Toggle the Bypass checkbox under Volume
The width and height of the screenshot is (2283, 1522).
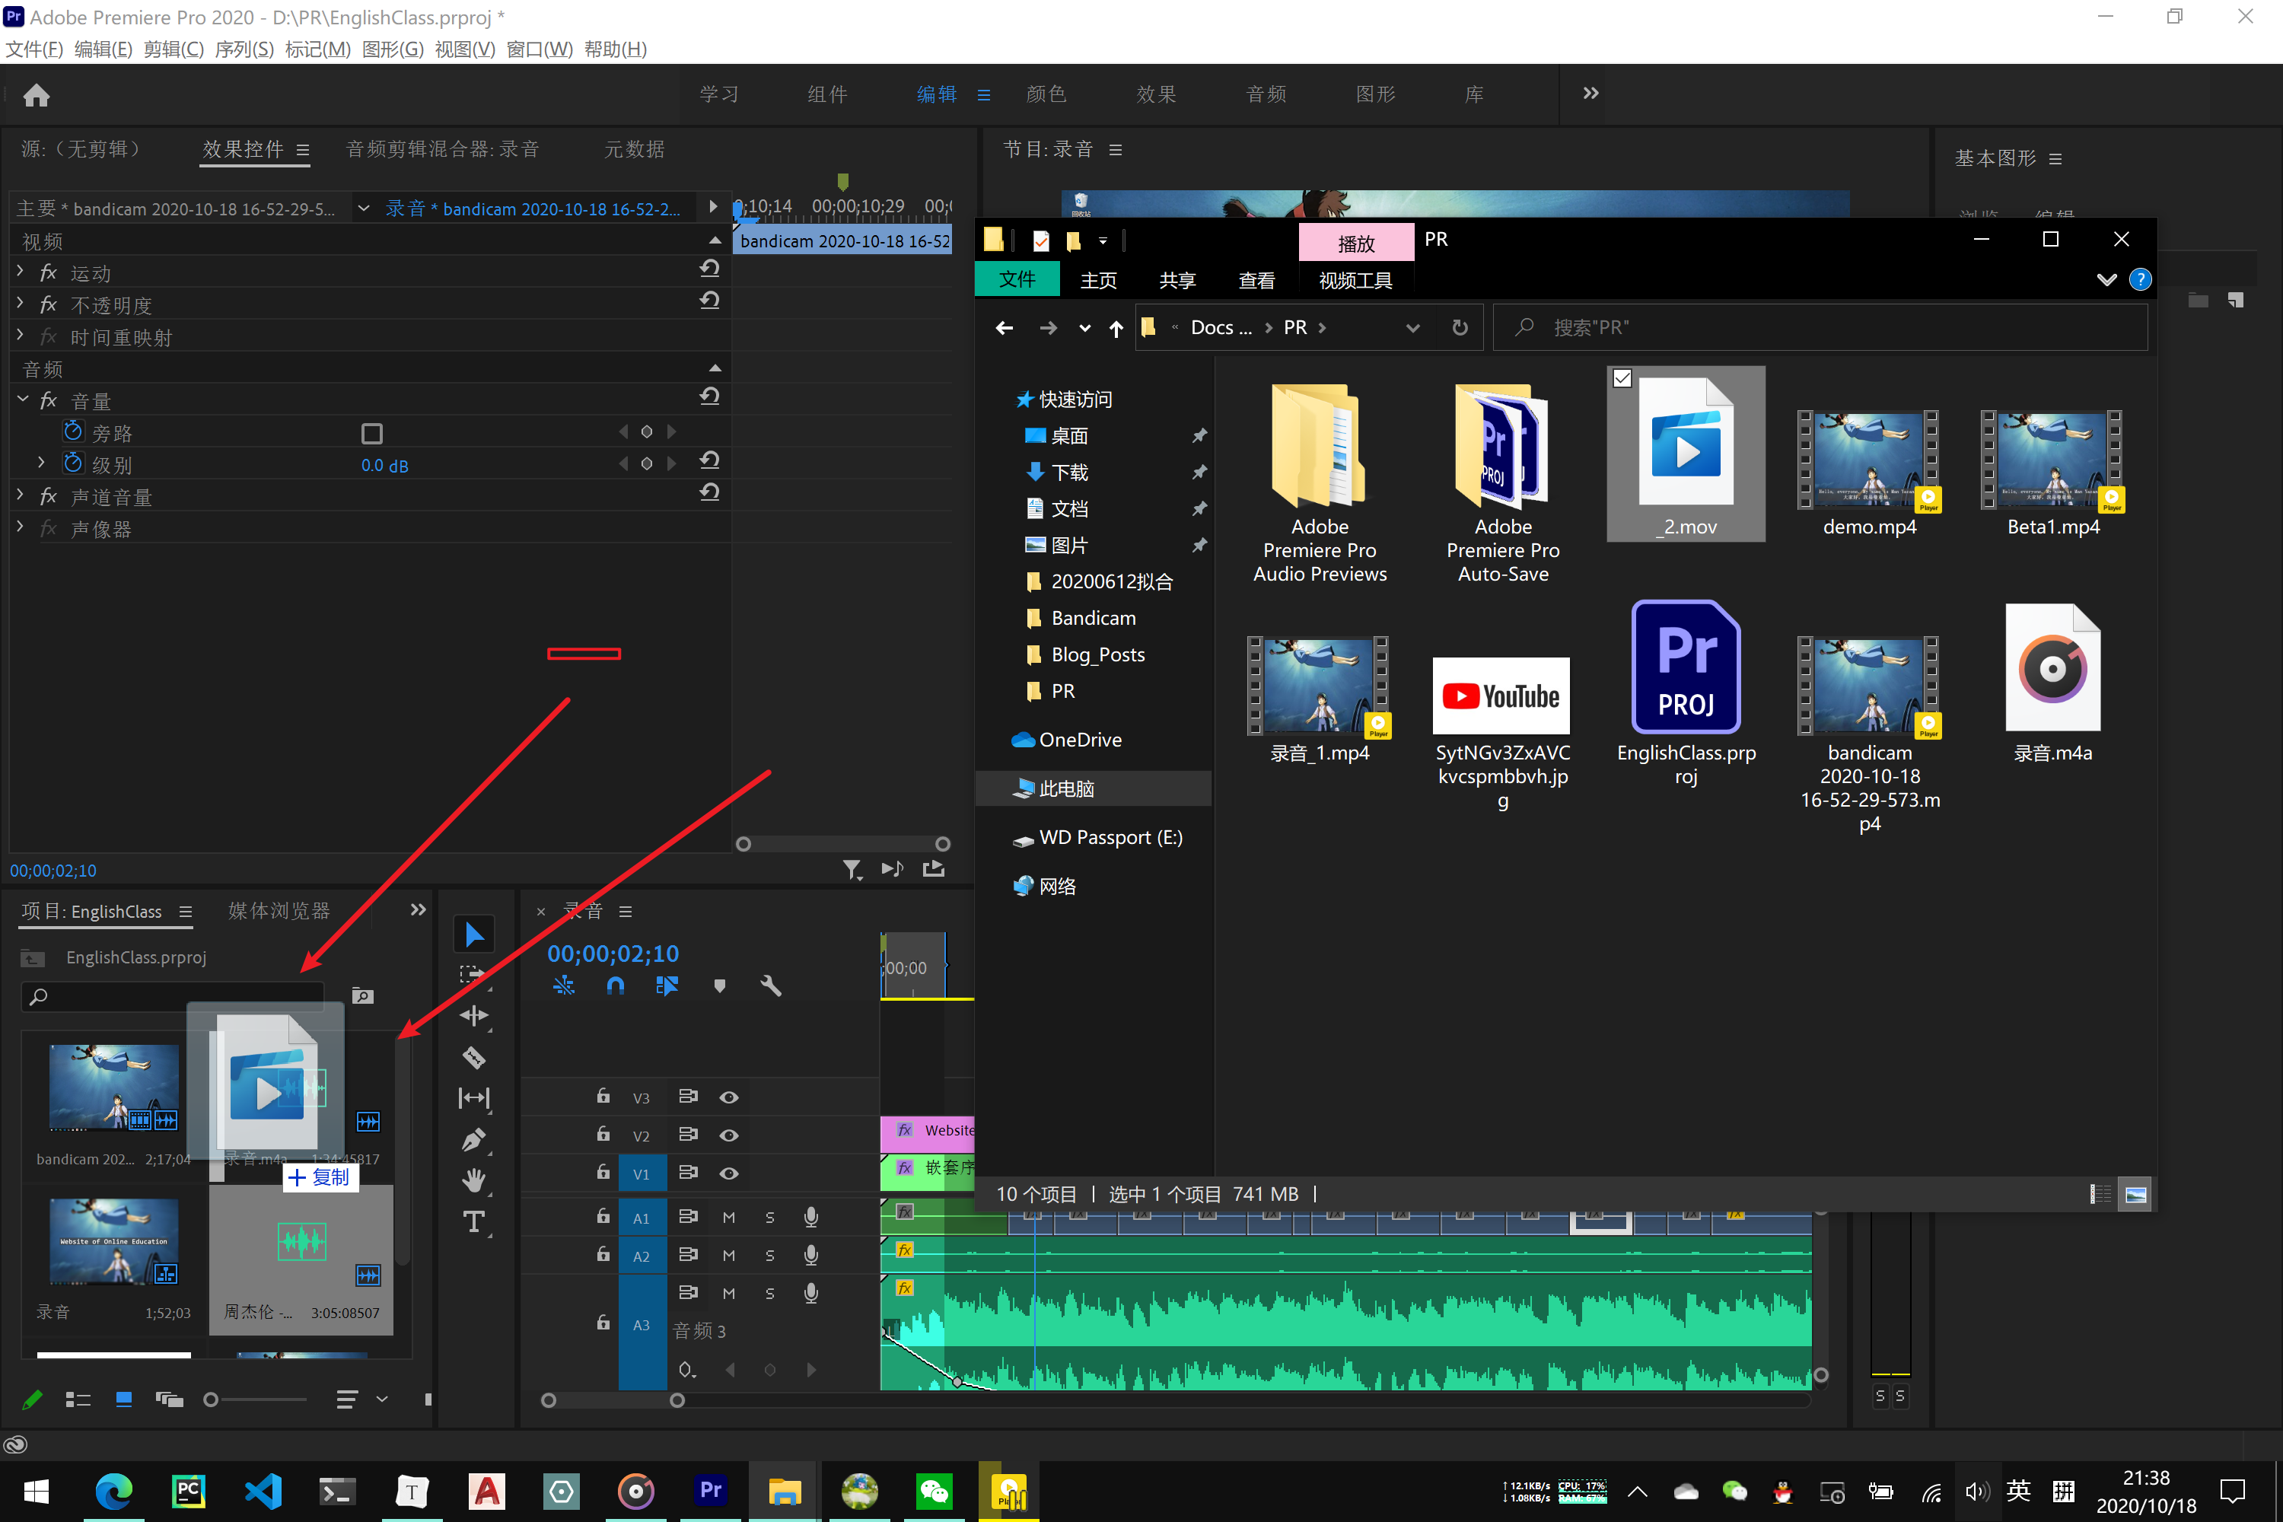372,433
